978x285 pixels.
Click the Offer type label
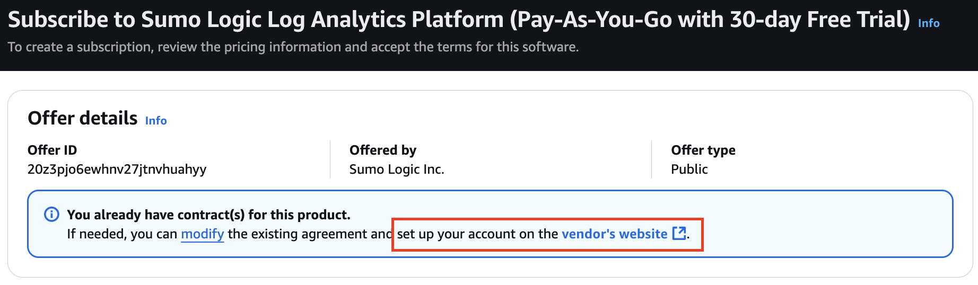pyautogui.click(x=703, y=150)
